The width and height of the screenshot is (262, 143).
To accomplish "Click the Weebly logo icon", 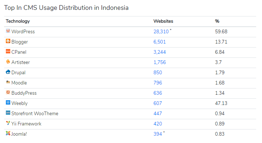I will coord(8,102).
